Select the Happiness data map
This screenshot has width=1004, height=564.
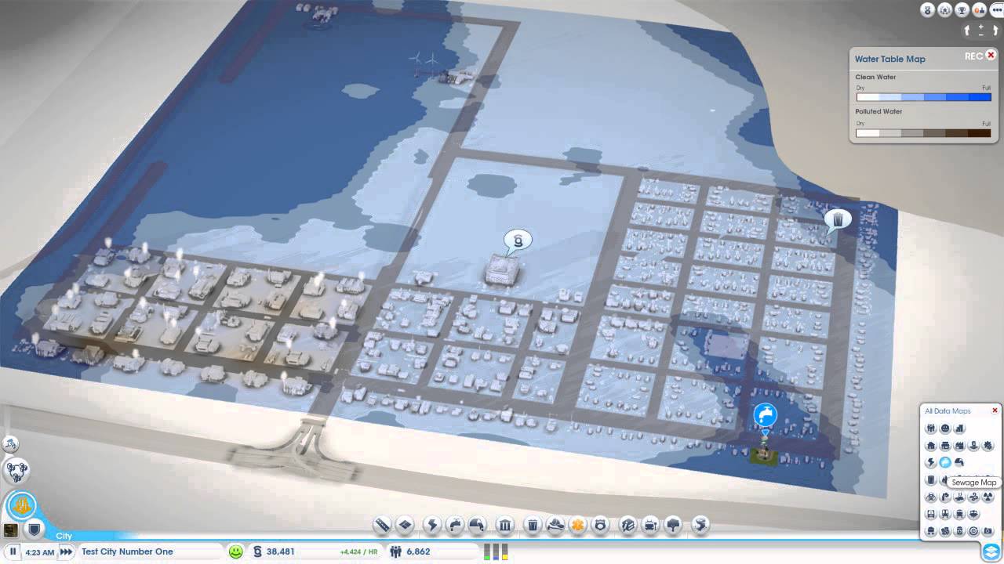click(945, 428)
